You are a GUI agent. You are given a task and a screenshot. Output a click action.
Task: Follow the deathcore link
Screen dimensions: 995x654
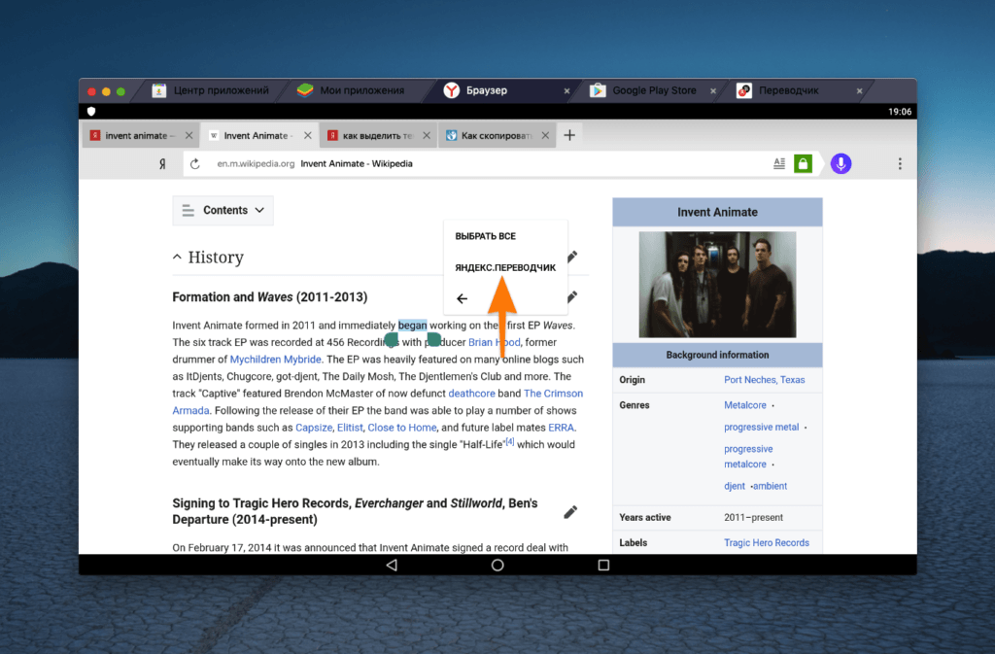(471, 394)
